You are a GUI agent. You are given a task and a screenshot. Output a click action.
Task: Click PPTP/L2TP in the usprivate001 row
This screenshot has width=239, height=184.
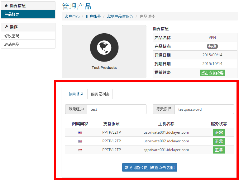tap(112, 132)
